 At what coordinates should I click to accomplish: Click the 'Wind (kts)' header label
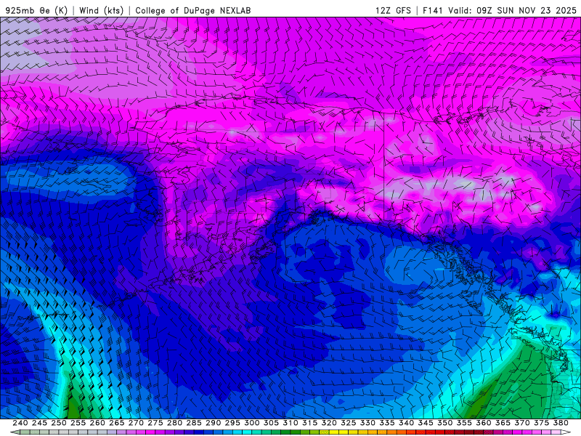[101, 10]
